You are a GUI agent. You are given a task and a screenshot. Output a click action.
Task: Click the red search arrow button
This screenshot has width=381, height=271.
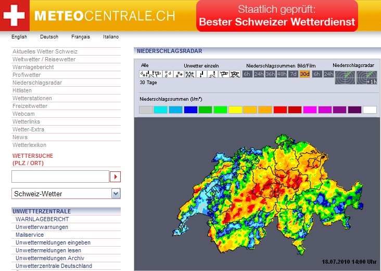(x=116, y=177)
